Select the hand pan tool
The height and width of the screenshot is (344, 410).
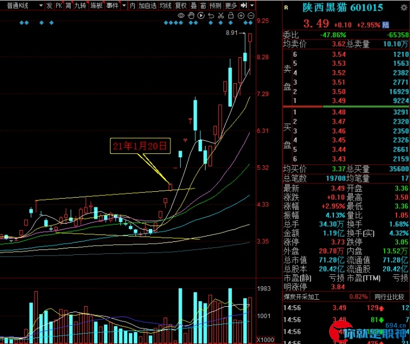(191, 16)
